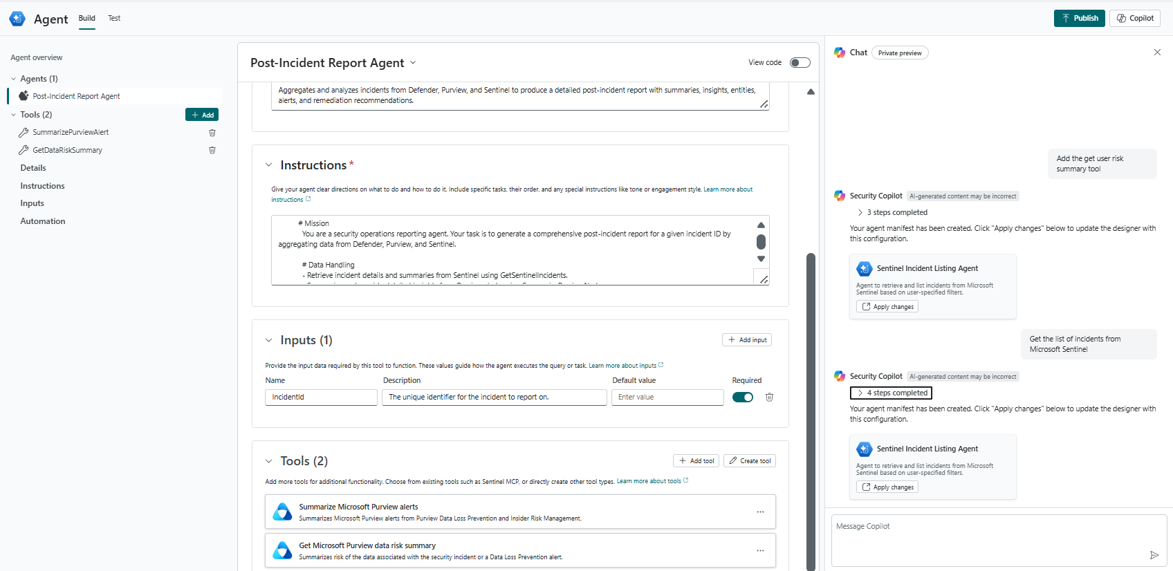Viewport: 1173px width, 571px height.
Task: Select Automation in the left sidebar
Action: (43, 221)
